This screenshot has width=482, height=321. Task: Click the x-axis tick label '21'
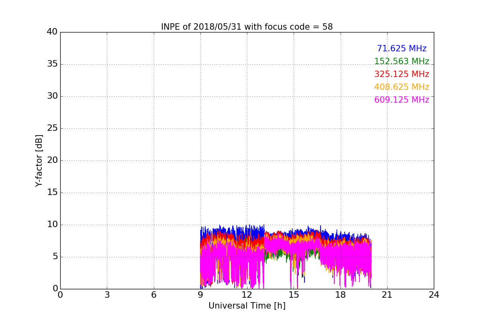[387, 295]
